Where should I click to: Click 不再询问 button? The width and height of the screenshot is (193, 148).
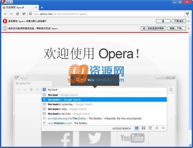tap(179, 21)
